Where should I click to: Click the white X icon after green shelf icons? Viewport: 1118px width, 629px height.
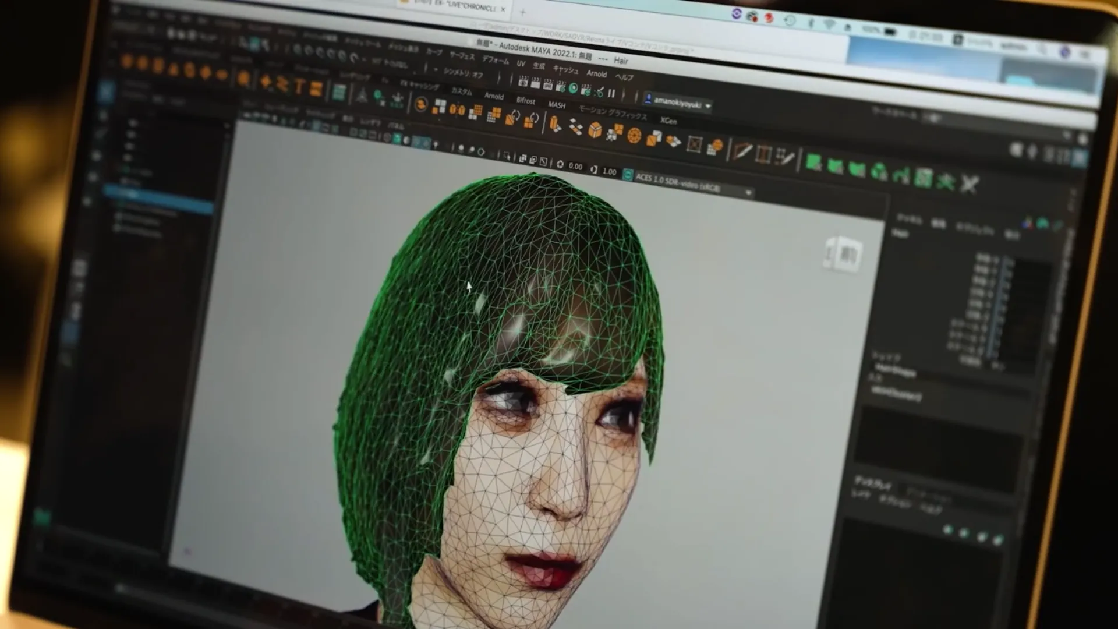969,185
